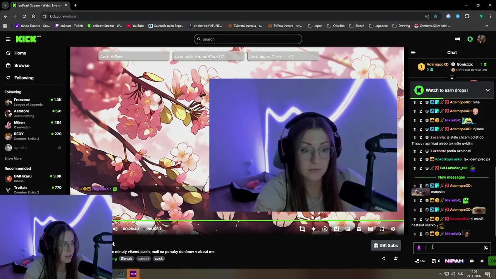The height and width of the screenshot is (279, 496).
Task: Open chat settings gear icon
Action: click(482, 261)
